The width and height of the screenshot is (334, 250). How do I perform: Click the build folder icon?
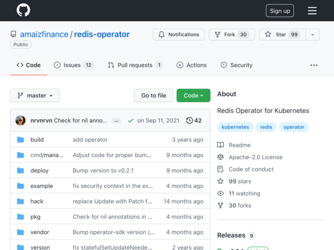tap(20, 140)
